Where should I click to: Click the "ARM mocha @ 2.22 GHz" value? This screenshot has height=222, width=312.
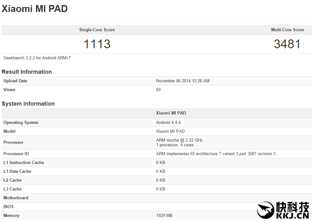(179, 140)
